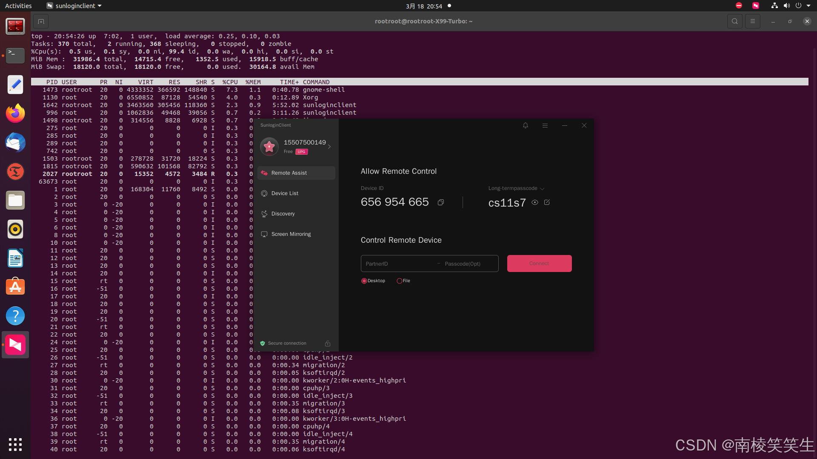Open Help from dock
The image size is (817, 459).
(x=15, y=316)
